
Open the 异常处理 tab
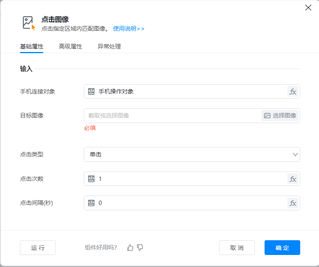click(109, 47)
